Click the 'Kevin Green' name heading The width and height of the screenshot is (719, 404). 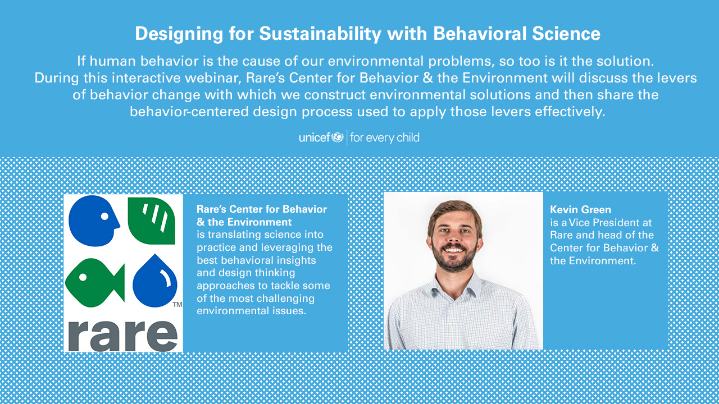coord(580,209)
